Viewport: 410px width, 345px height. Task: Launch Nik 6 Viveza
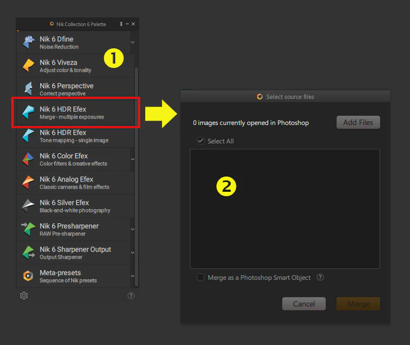point(76,66)
